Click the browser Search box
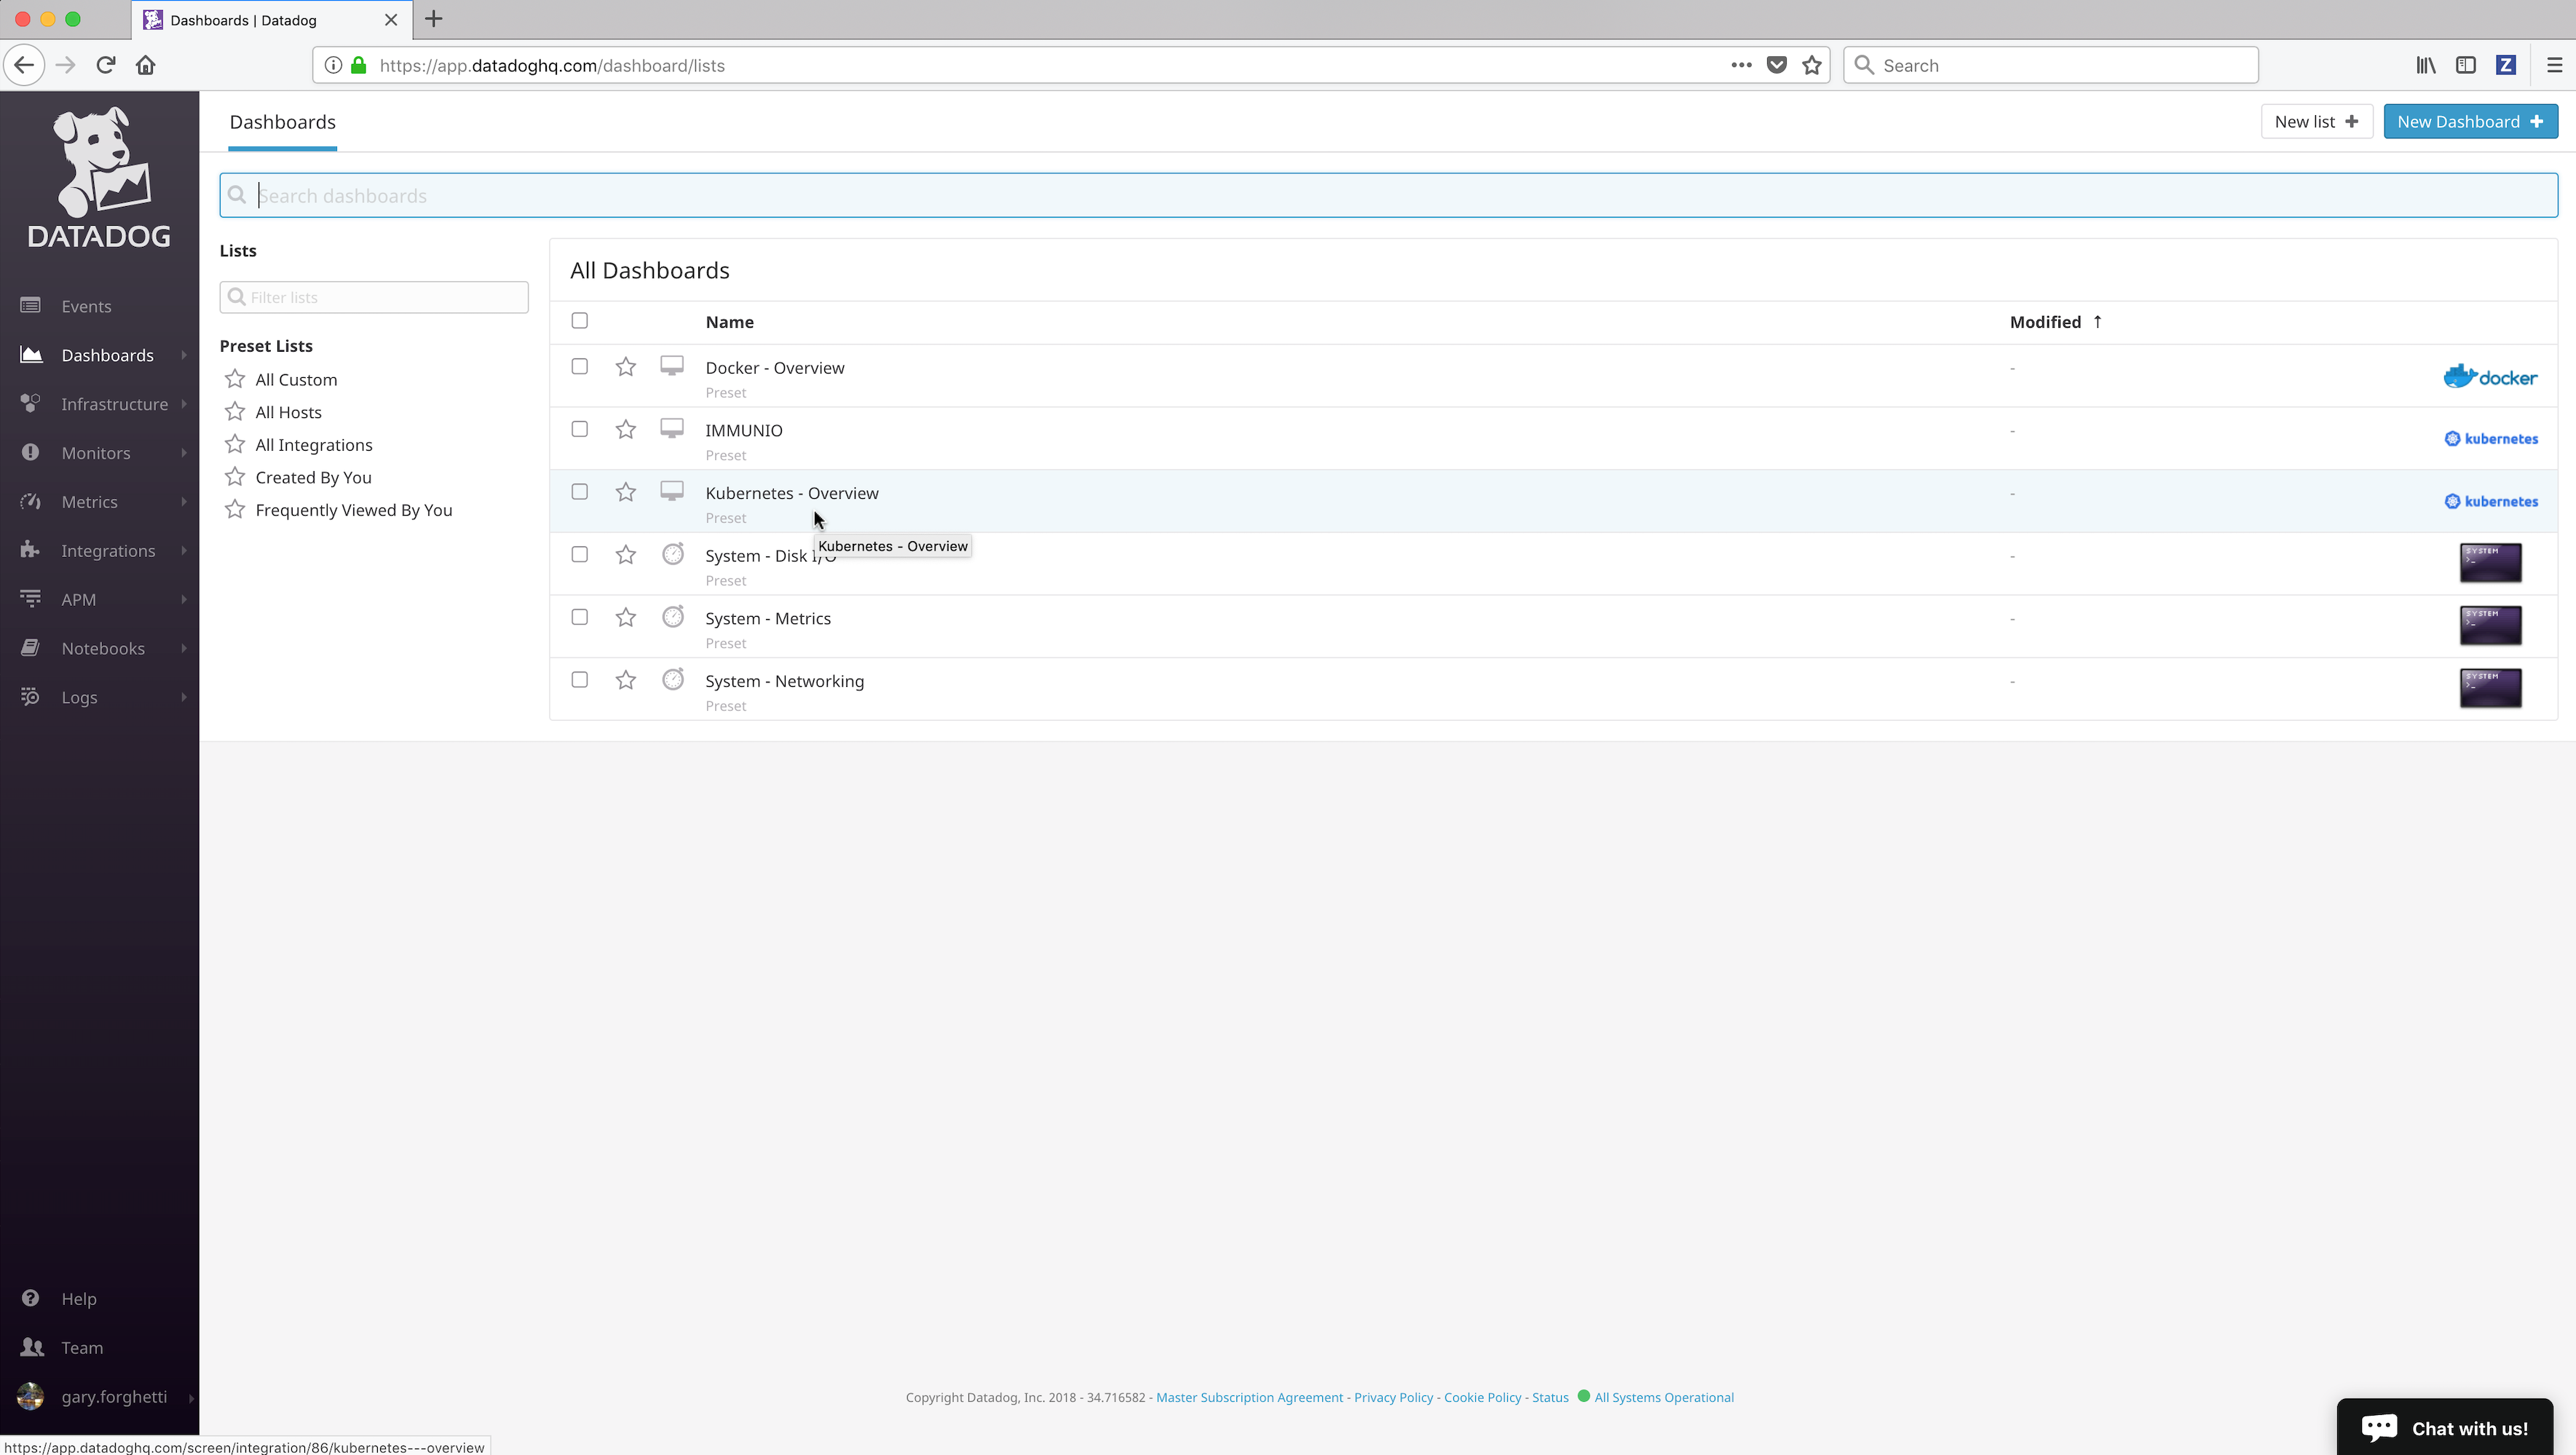Image resolution: width=2576 pixels, height=1455 pixels. (x=2050, y=65)
